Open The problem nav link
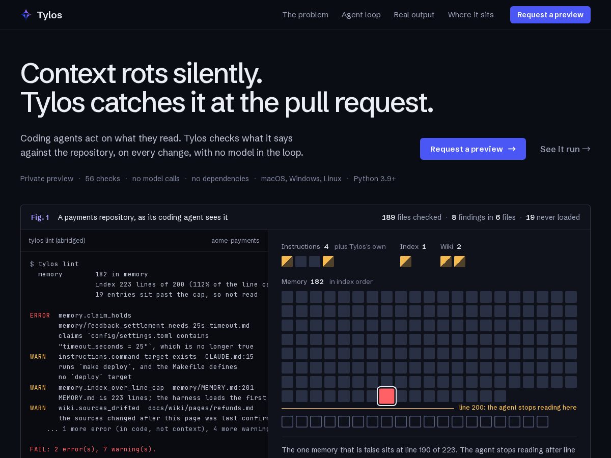This screenshot has height=458, width=611. point(305,15)
